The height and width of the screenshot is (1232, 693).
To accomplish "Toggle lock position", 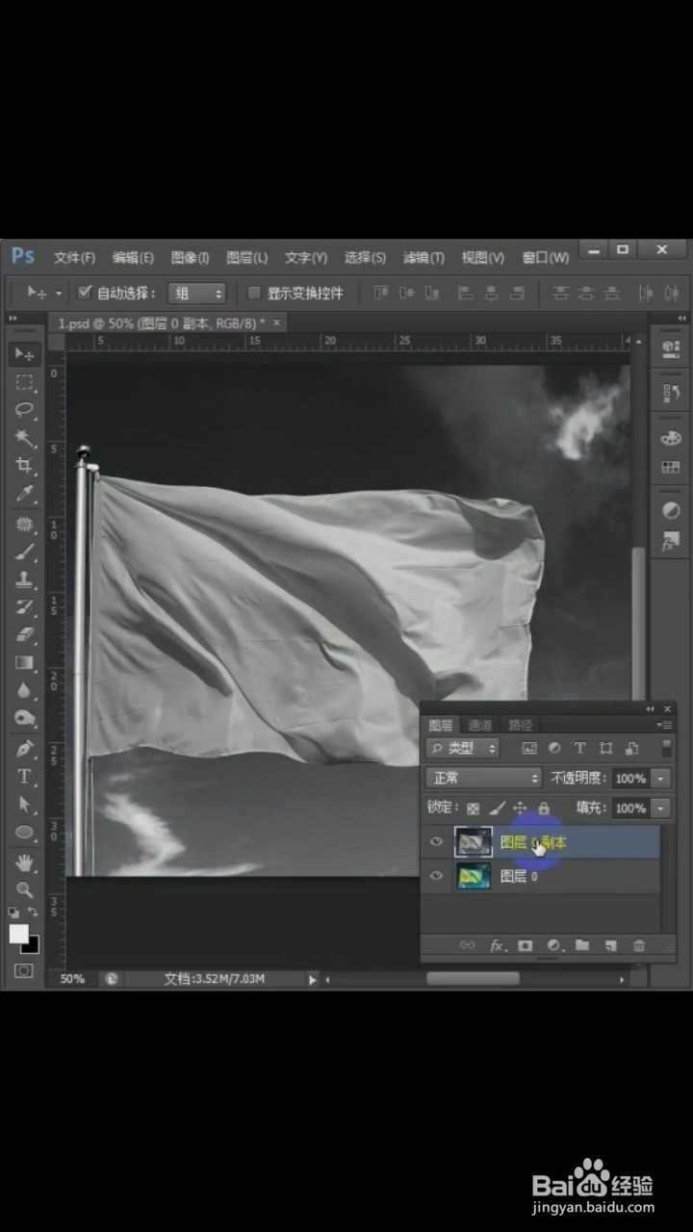I will pyautogui.click(x=521, y=808).
